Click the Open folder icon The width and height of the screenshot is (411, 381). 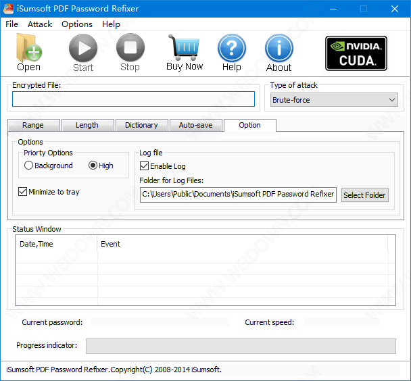click(28, 49)
